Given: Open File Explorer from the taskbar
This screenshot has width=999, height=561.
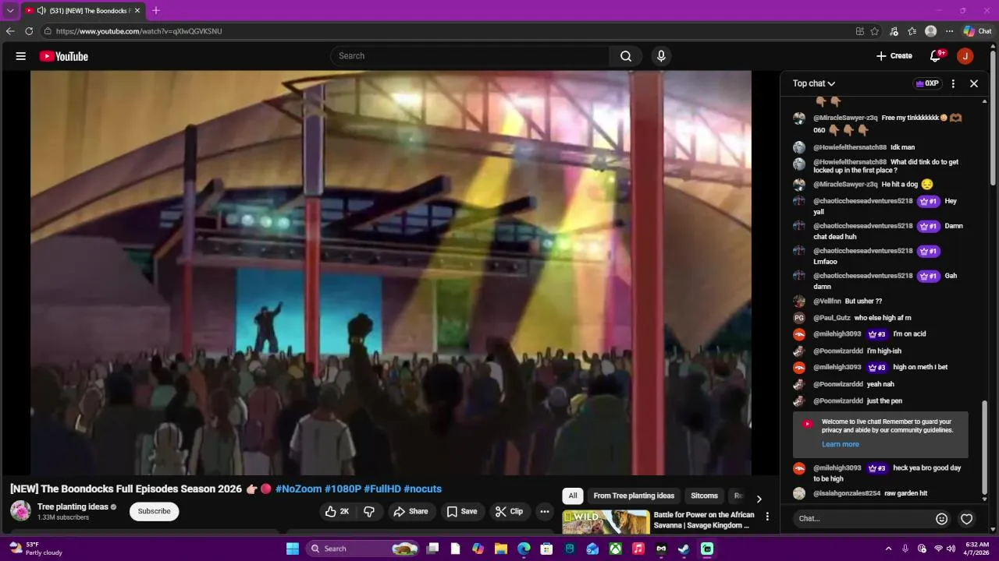Looking at the screenshot, I should (501, 549).
